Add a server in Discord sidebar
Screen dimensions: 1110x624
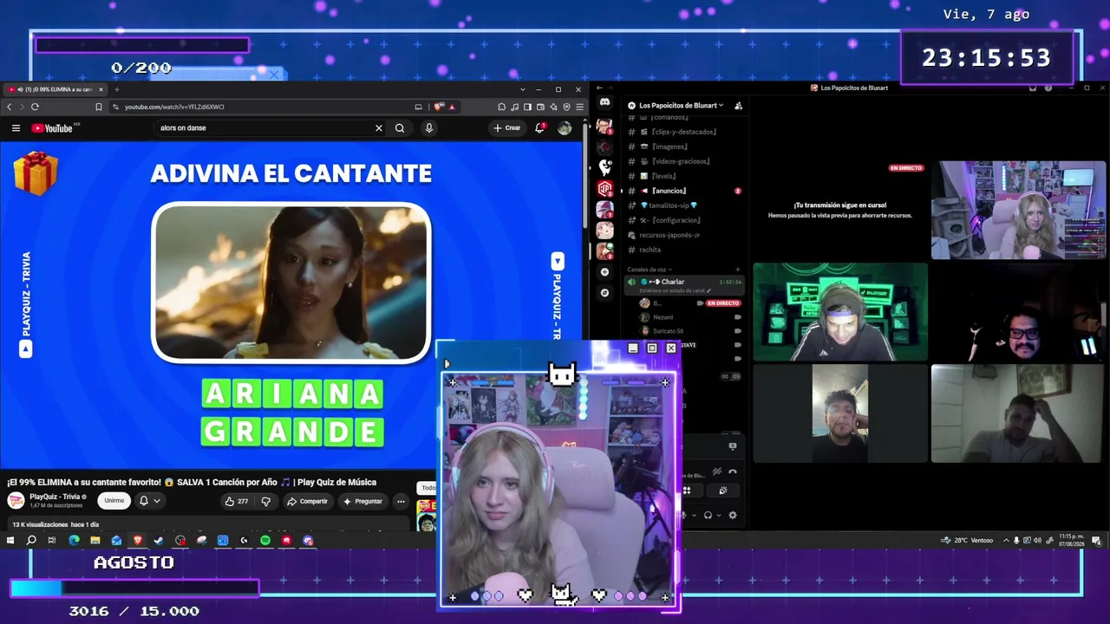(x=604, y=272)
